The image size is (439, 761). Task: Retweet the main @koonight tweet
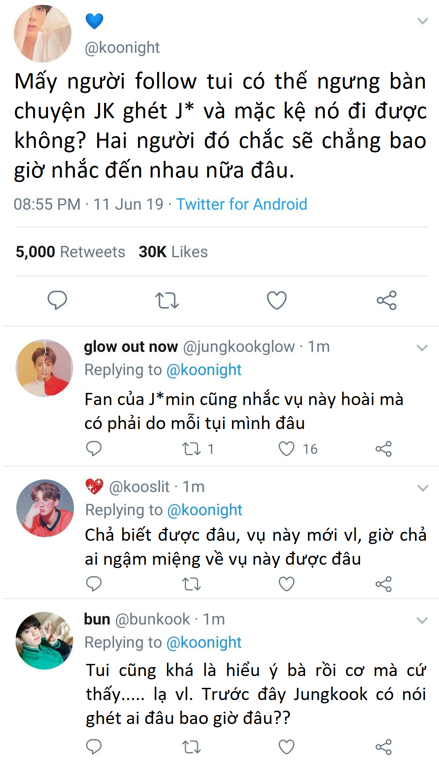[167, 300]
